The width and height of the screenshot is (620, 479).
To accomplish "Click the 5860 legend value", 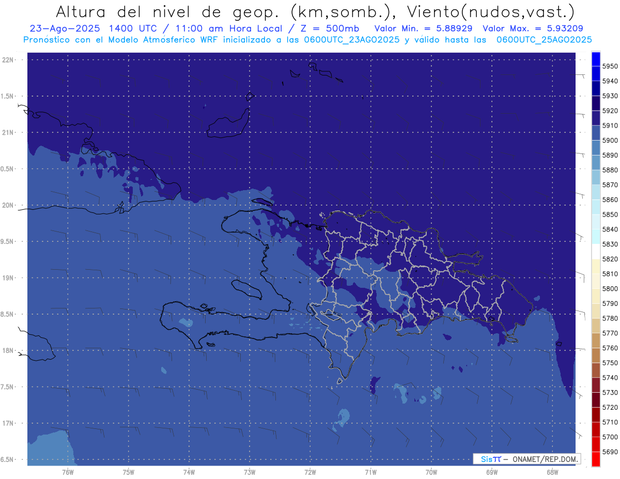I will (x=610, y=199).
